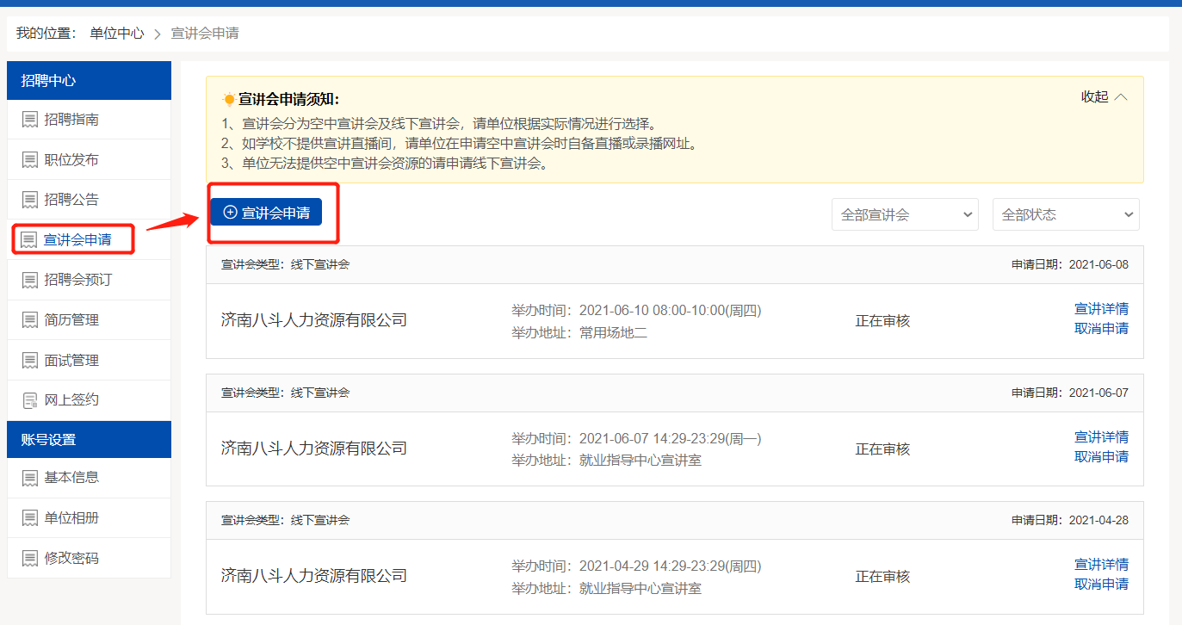
Task: Click the 网上签约 document icon
Action: click(x=30, y=400)
